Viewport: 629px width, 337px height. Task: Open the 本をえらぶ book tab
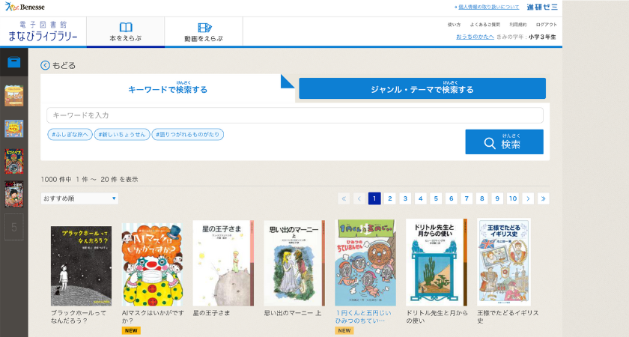point(125,31)
